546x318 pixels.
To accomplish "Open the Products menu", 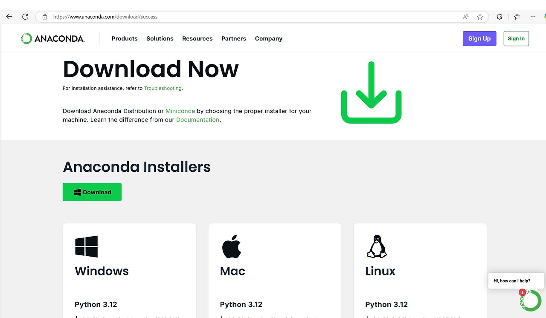I will (x=125, y=38).
